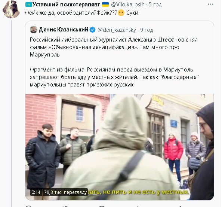Open the @Vikuka_psih handle link

coord(128,4)
